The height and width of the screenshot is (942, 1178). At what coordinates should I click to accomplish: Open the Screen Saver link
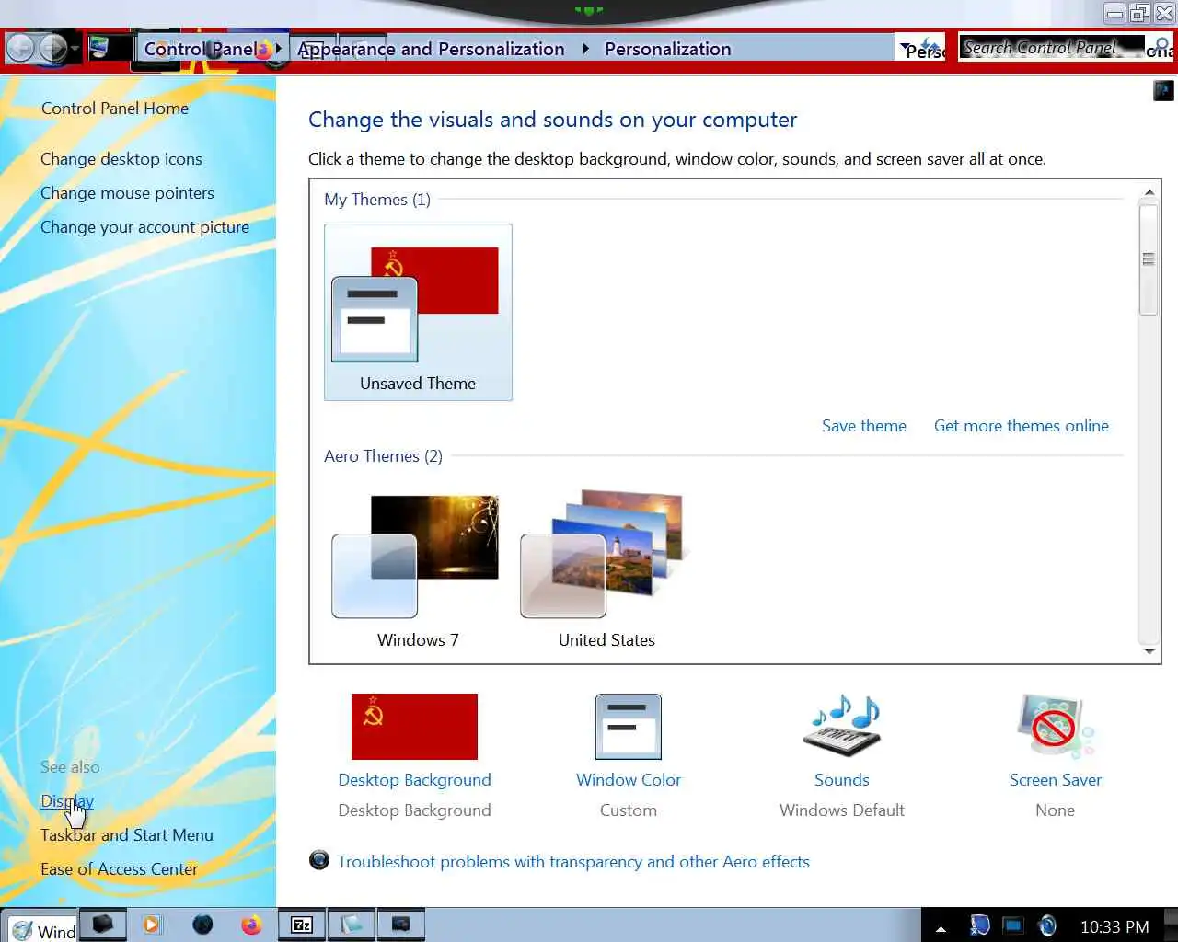tap(1055, 780)
